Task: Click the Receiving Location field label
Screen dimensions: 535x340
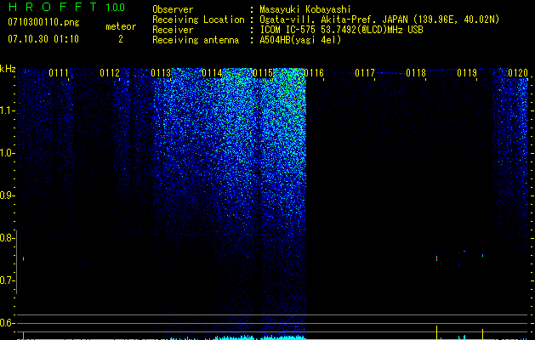Action: point(198,20)
